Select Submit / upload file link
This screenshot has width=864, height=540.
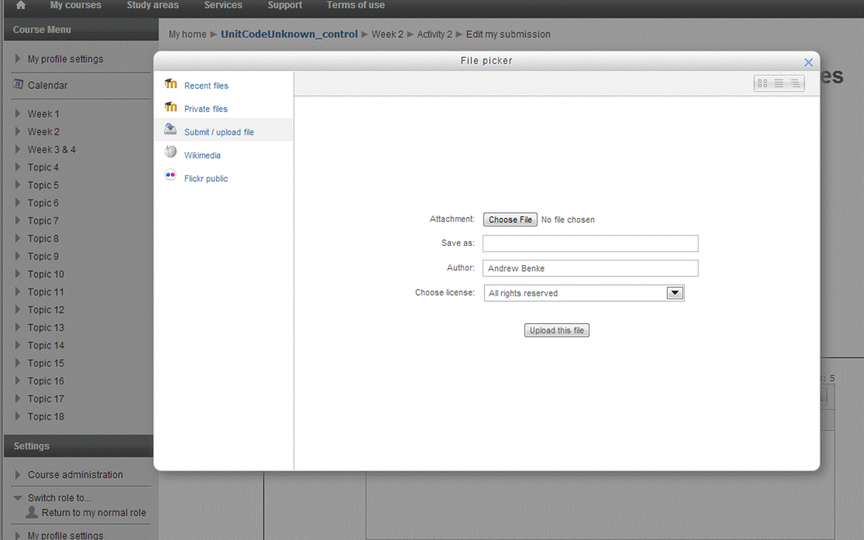click(219, 132)
